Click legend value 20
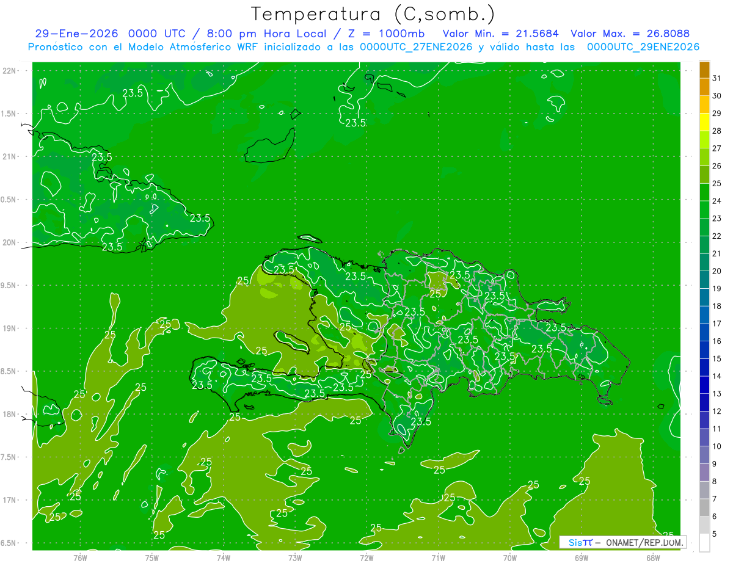This screenshot has width=733, height=566. [x=717, y=271]
